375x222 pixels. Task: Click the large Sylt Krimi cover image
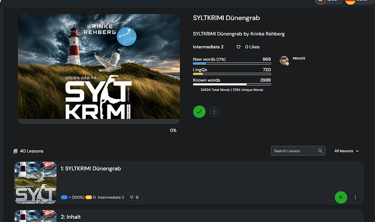click(99, 67)
